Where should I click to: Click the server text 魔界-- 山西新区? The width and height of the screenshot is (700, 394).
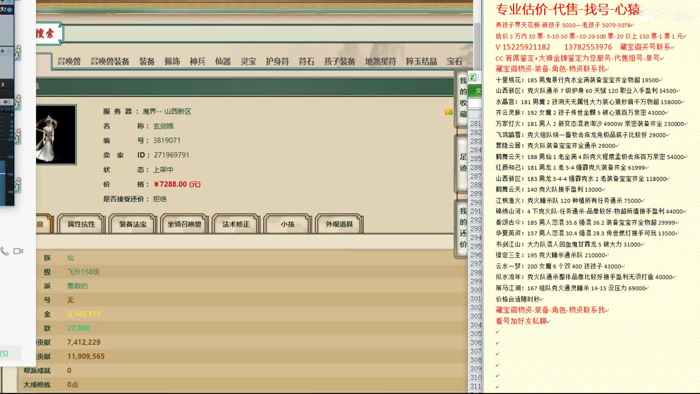(167, 111)
